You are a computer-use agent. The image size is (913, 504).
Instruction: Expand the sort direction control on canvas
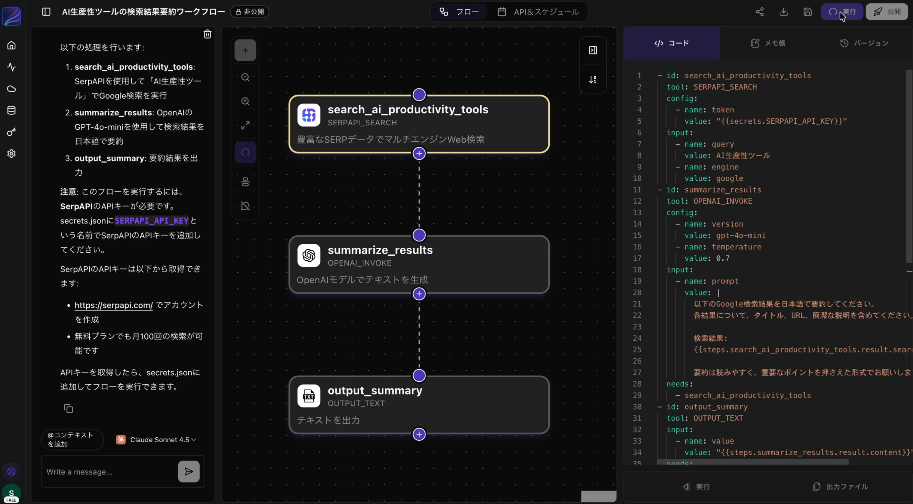(x=593, y=80)
